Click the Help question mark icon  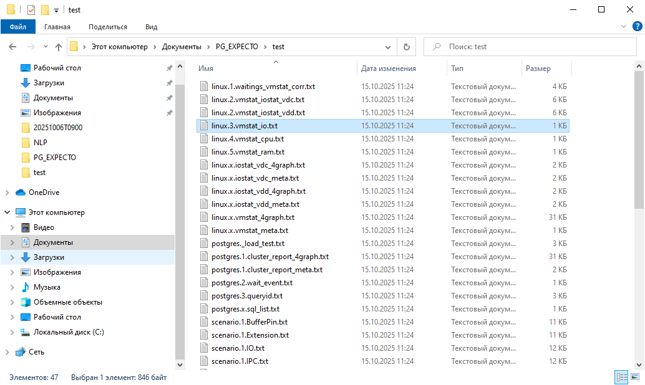tap(637, 27)
